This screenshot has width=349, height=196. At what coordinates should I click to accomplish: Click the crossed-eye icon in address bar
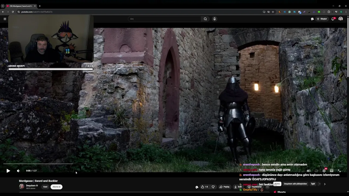(269, 12)
